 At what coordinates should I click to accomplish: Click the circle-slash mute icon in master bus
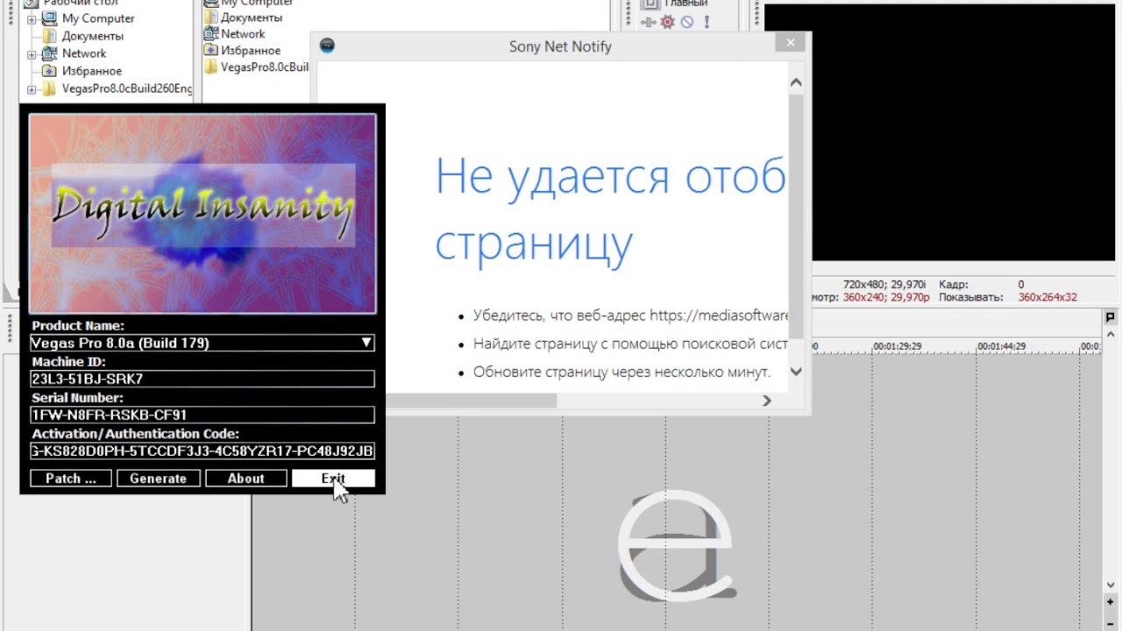tap(687, 22)
